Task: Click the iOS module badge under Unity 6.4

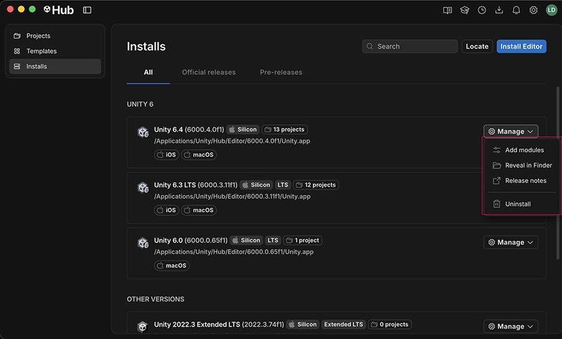Action: pos(166,155)
